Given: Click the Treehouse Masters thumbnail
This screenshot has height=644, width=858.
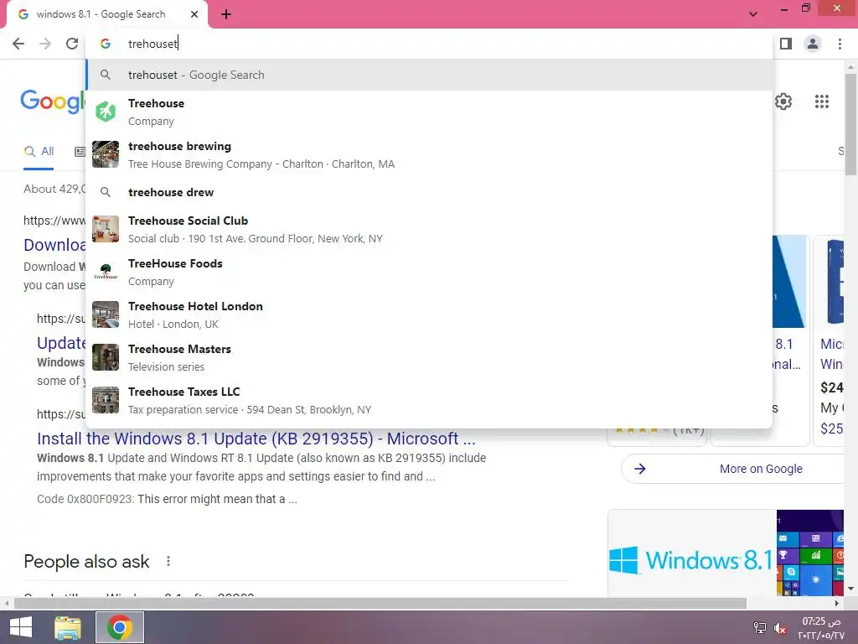Looking at the screenshot, I should point(106,357).
